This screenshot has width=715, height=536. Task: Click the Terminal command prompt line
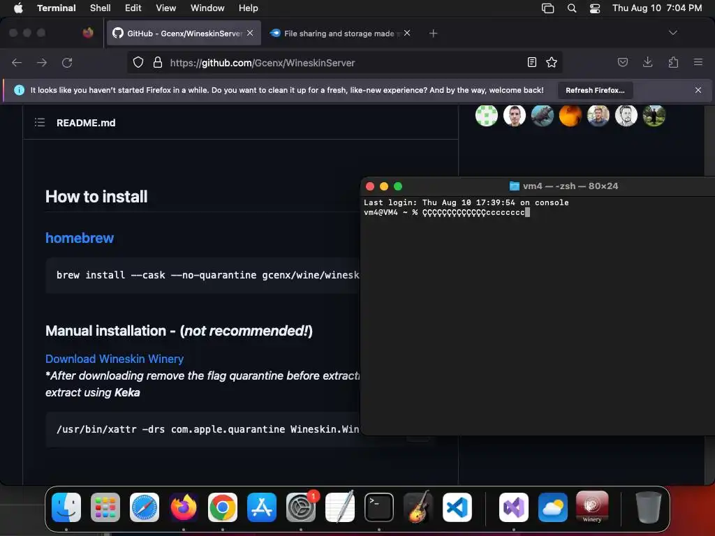(x=447, y=212)
